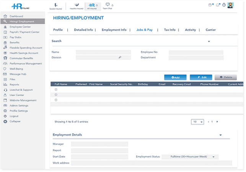Click the Admin Settings icon
Image resolution: width=246 pixels, height=172 pixels.
coord(5,105)
